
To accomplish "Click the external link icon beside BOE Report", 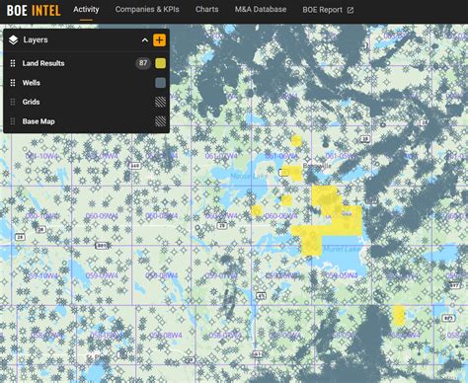I will tap(351, 11).
